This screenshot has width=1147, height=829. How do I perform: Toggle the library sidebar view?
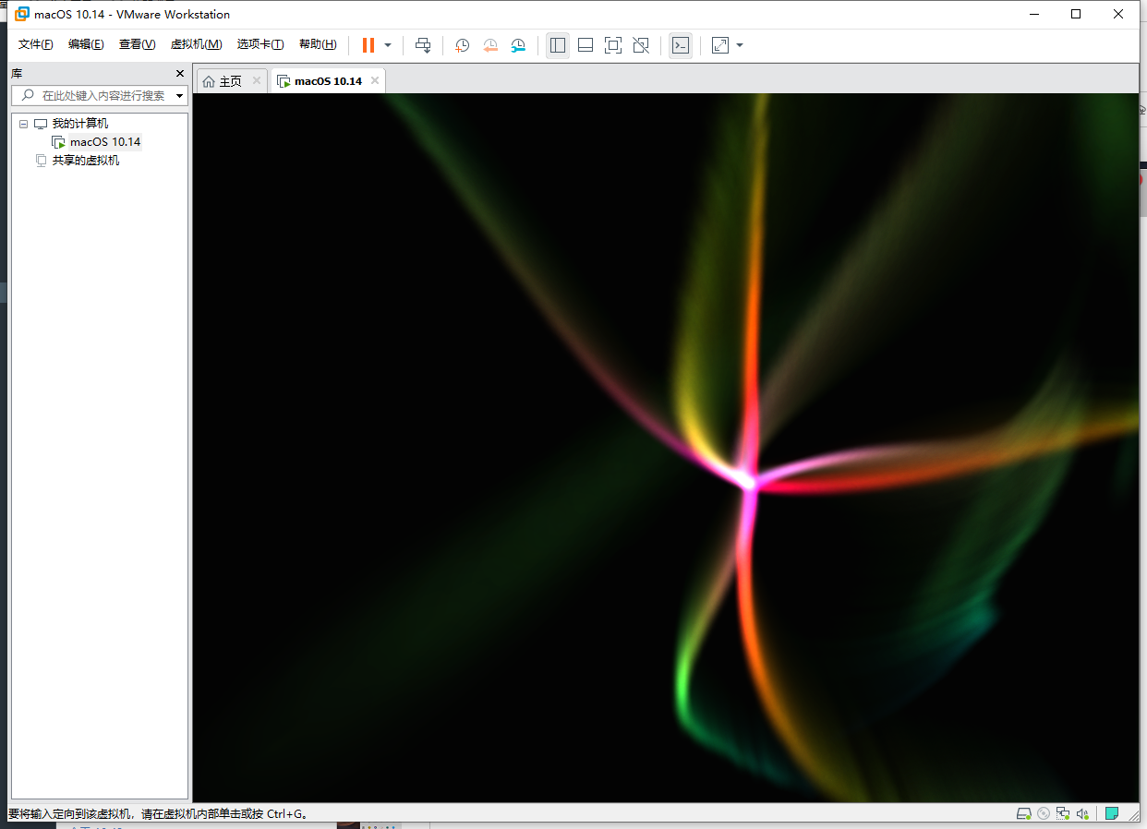pos(557,45)
